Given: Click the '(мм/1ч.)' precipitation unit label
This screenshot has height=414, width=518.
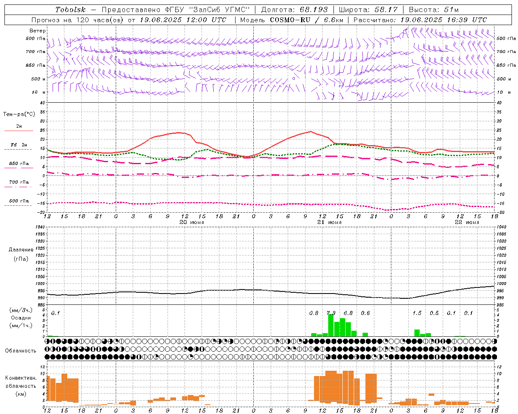Looking at the screenshot, I should pyautogui.click(x=21, y=325).
